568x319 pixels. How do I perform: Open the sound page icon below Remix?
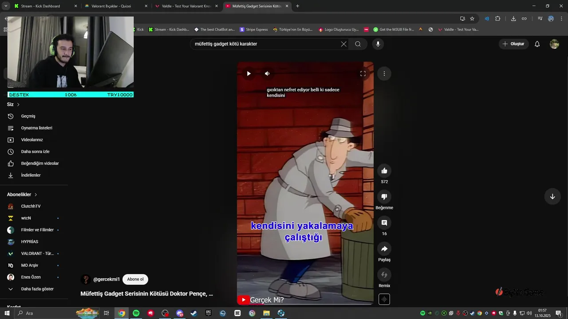click(384, 300)
